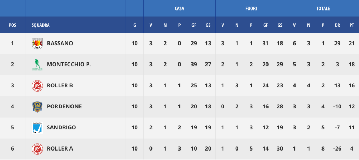This screenshot has width=359, height=160.
Task: Click the TOTALE header group
Action: pyautogui.click(x=323, y=8)
